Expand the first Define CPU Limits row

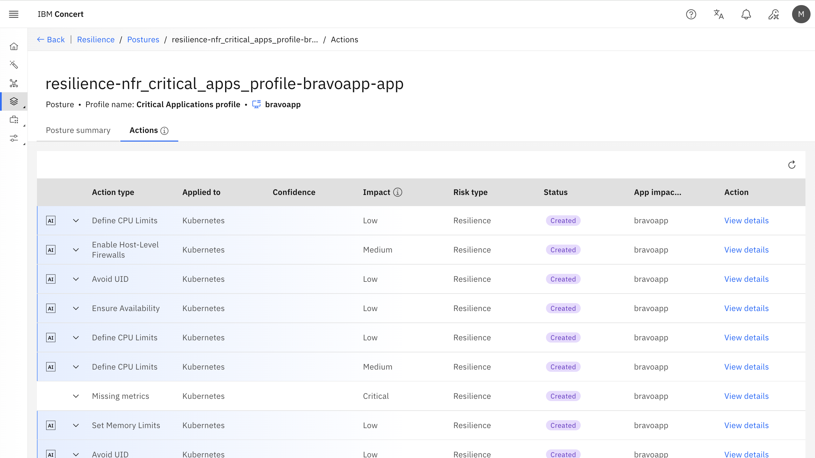pyautogui.click(x=76, y=221)
